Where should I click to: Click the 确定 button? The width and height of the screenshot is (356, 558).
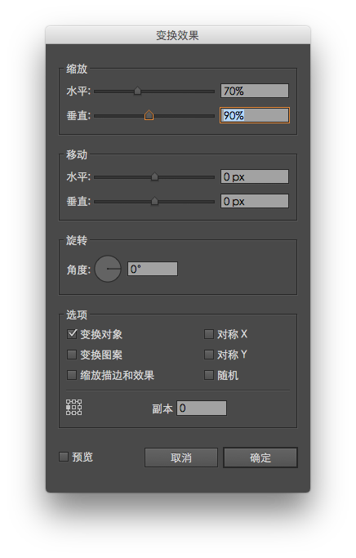[260, 458]
